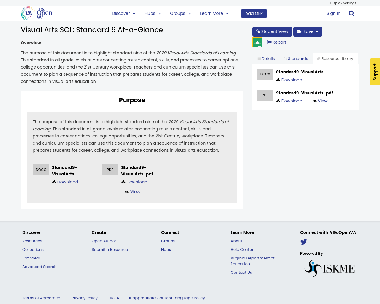Open the Privacy Policy link
This screenshot has height=304, width=380.
click(x=85, y=298)
